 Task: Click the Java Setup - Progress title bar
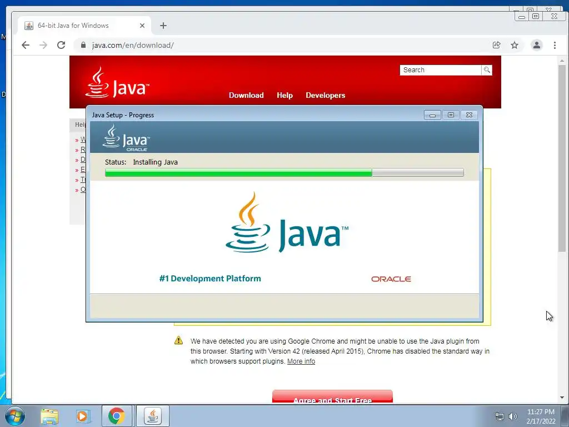[254, 115]
